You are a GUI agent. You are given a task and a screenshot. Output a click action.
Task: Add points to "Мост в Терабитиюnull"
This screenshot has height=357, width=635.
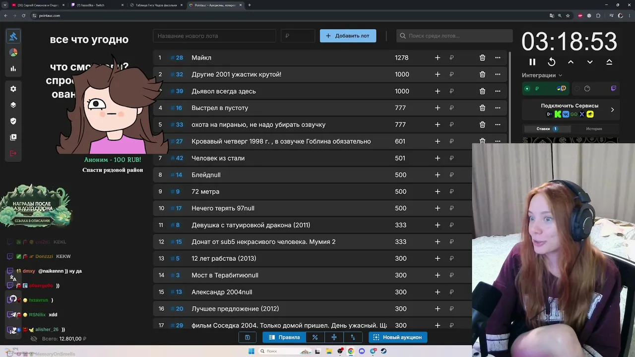438,275
